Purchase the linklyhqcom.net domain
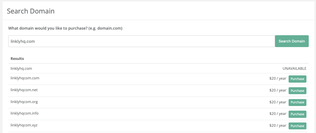This screenshot has width=316, height=133. point(297,91)
